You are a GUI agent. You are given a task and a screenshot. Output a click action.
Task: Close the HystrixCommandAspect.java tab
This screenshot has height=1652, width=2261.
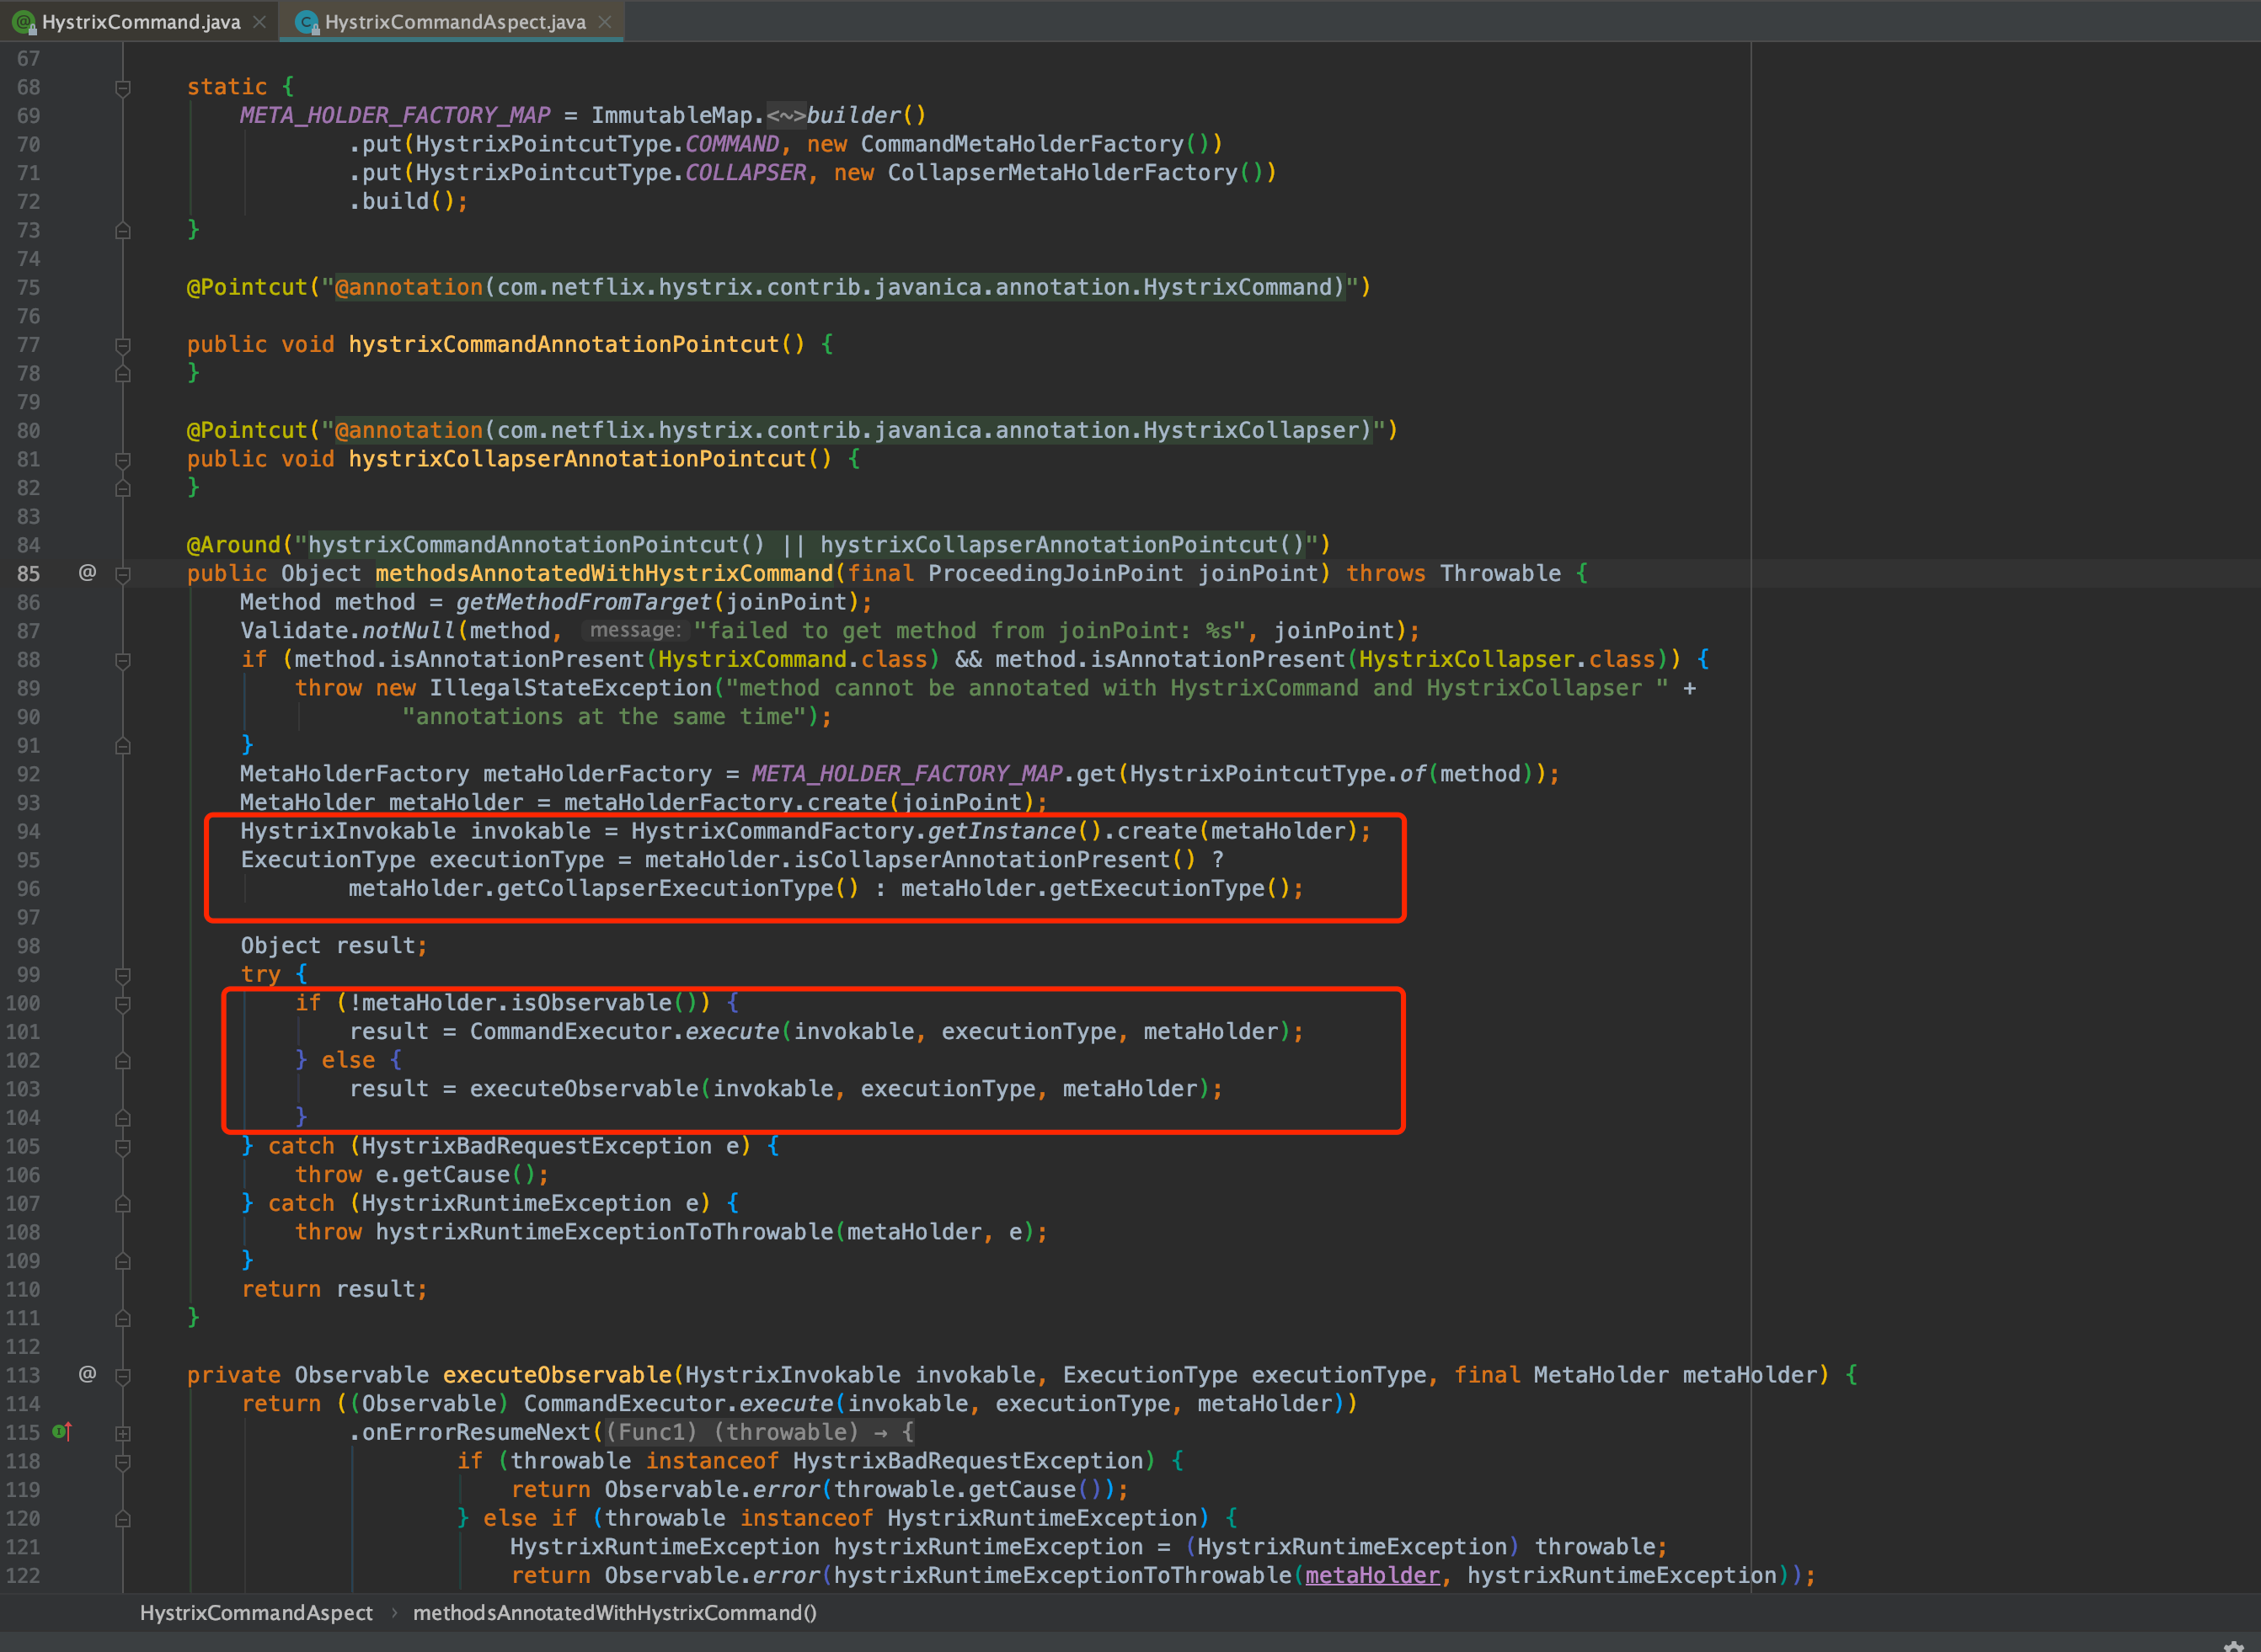[x=606, y=21]
